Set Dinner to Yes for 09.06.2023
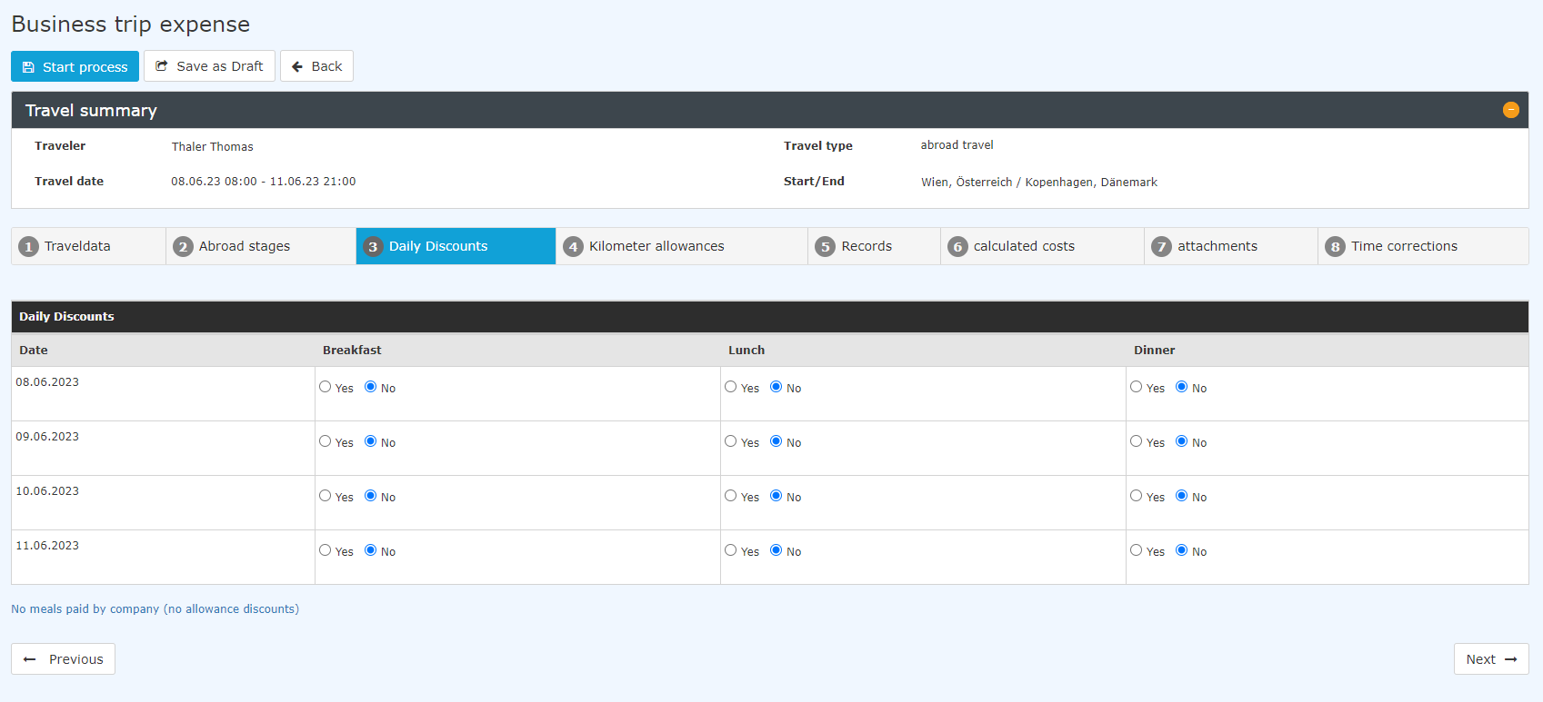 [1137, 441]
